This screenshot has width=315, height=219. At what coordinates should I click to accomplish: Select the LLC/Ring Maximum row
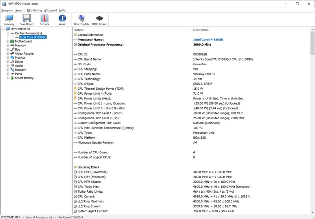coord(191,201)
